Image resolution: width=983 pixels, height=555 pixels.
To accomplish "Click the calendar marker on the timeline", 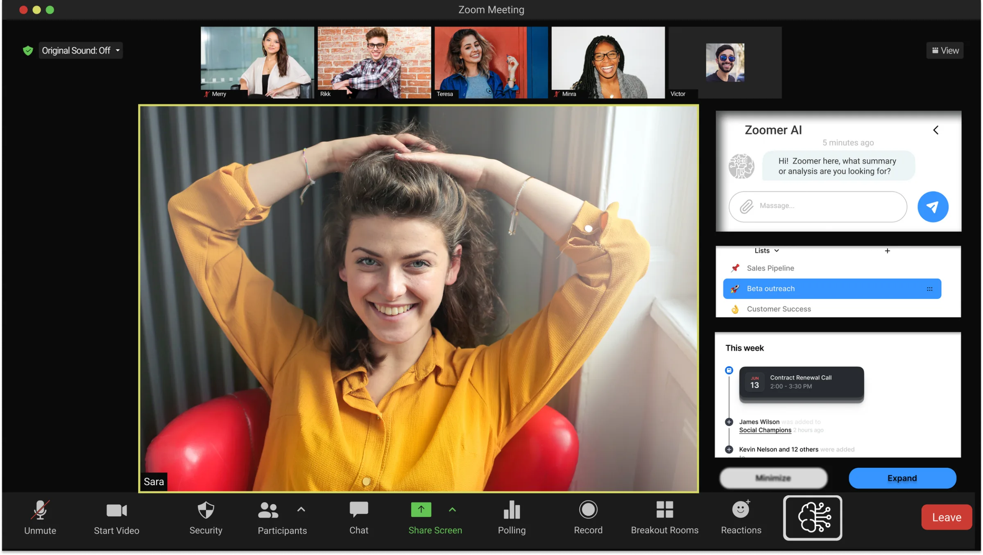I will (x=729, y=370).
